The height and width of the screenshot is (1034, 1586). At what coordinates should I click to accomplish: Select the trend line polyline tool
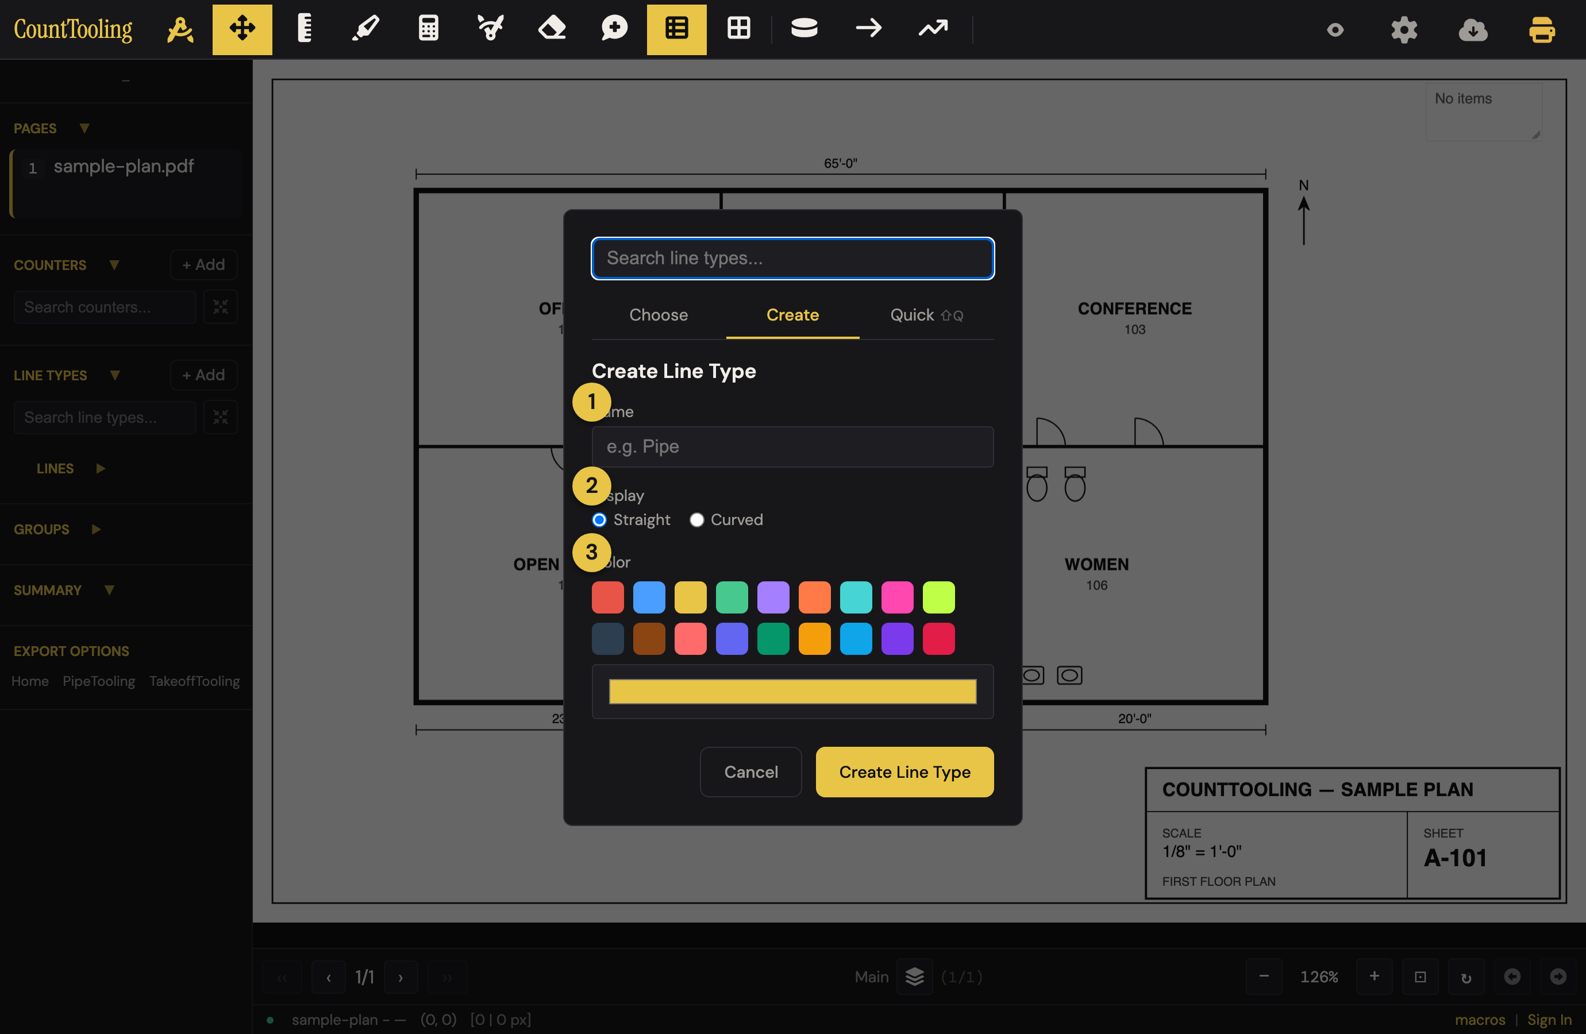pyautogui.click(x=933, y=29)
